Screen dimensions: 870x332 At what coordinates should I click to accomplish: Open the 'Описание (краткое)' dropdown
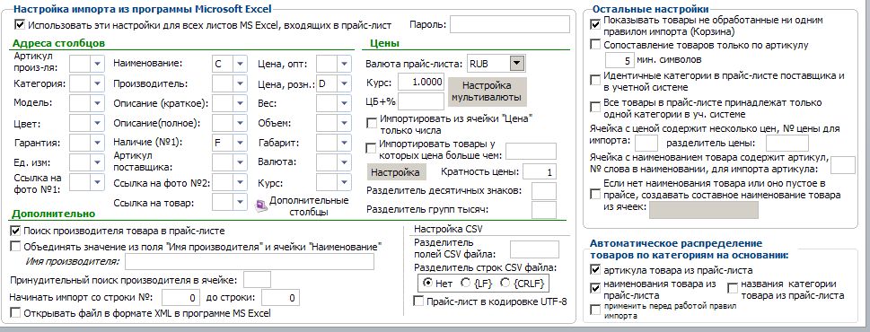tap(240, 104)
